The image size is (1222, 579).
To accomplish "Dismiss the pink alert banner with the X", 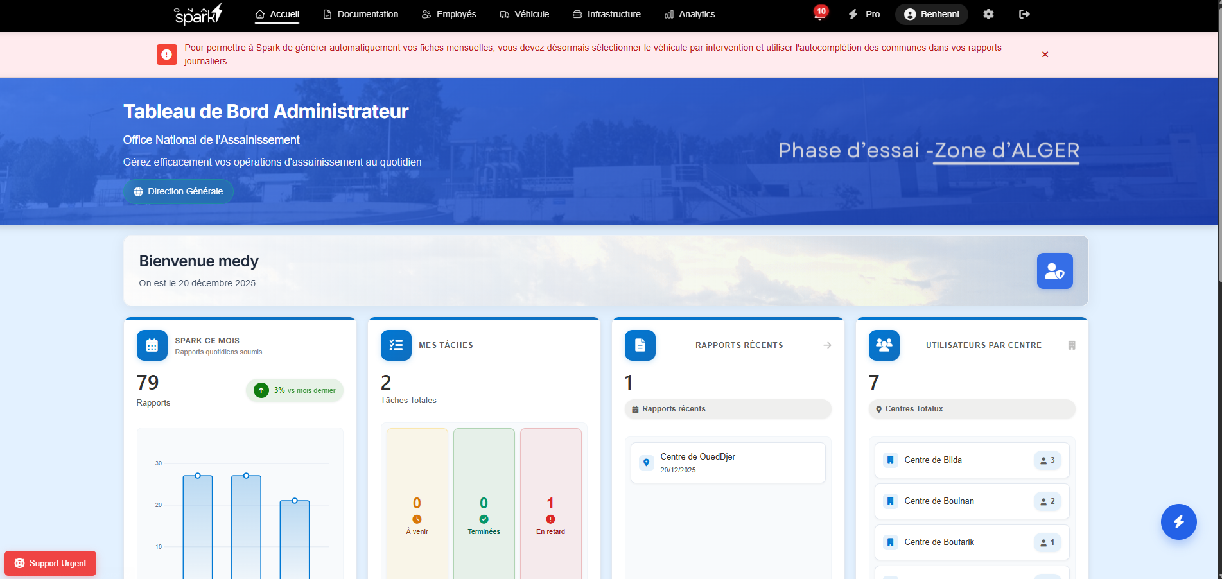I will coord(1045,55).
